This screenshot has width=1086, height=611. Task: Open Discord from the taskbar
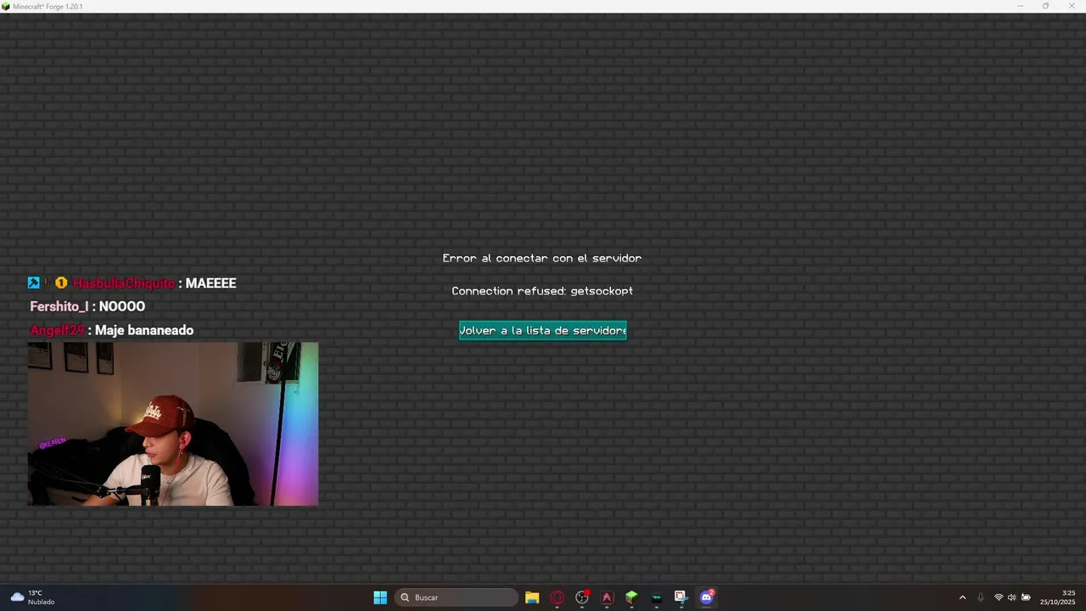(x=706, y=597)
